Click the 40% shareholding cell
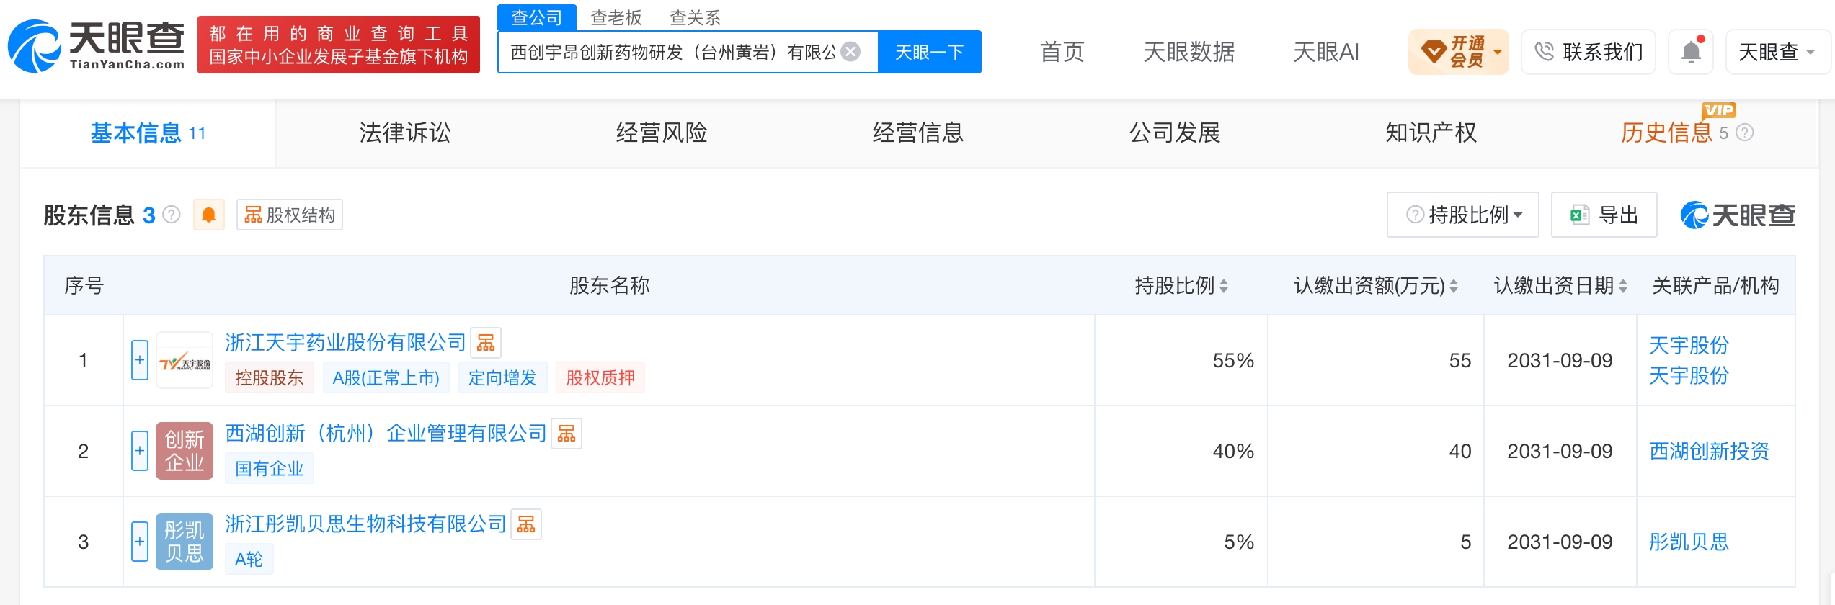1835x605 pixels. (x=1181, y=451)
